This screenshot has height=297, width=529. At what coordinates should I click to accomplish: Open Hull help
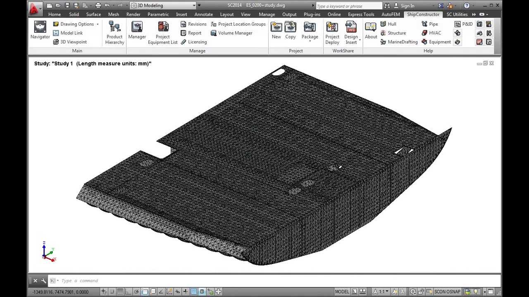click(388, 24)
